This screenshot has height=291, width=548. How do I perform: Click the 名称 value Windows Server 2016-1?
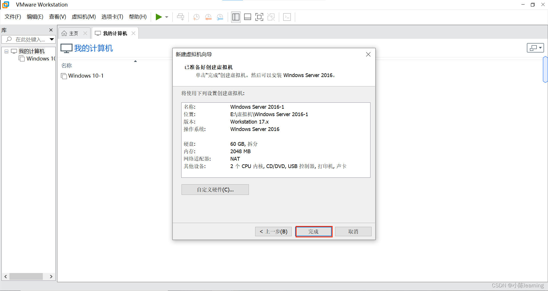(x=257, y=107)
